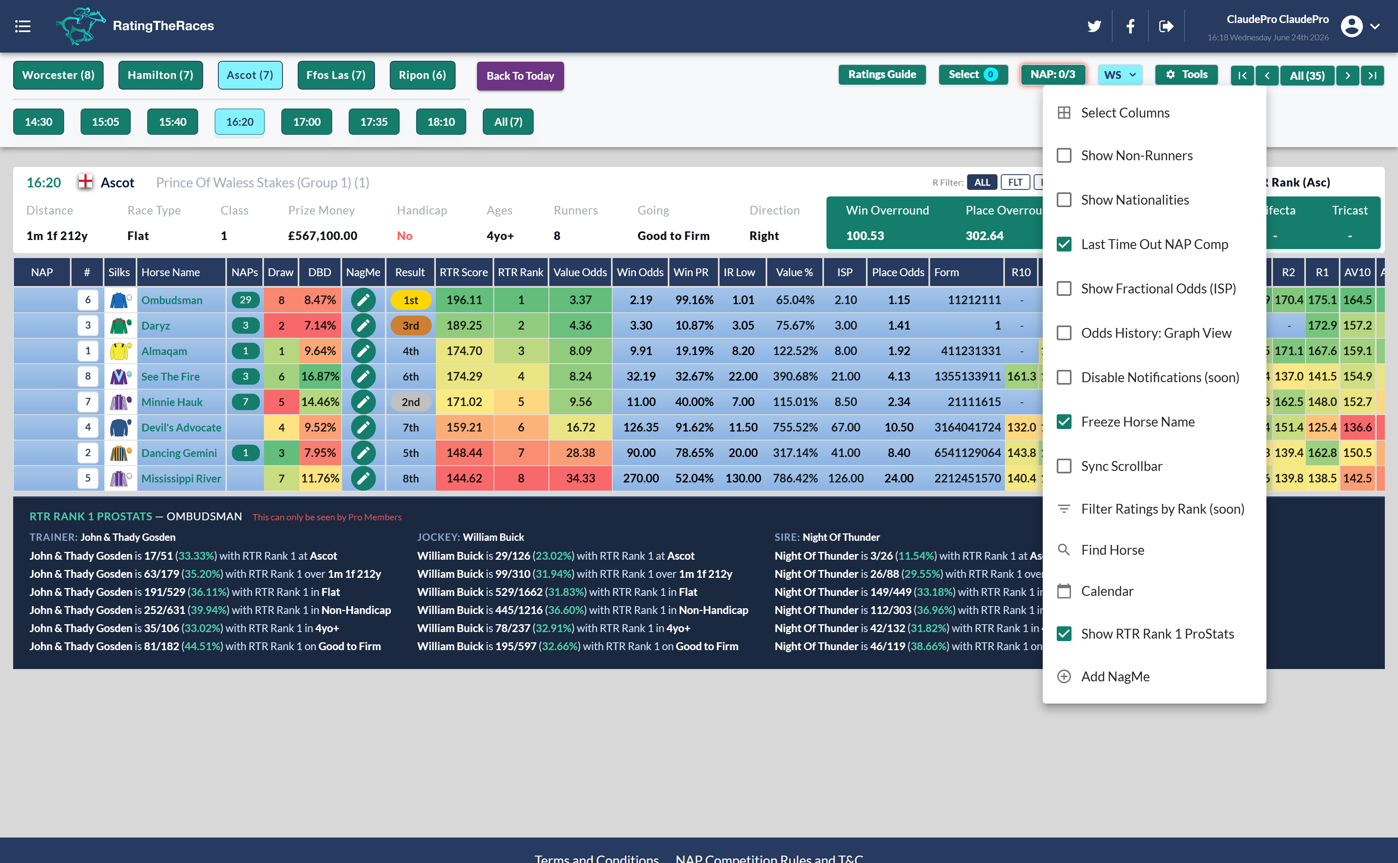Screen dimensions: 1398x863
Task: Edit NagMe pencil for Ombudsman
Action: 363,300
